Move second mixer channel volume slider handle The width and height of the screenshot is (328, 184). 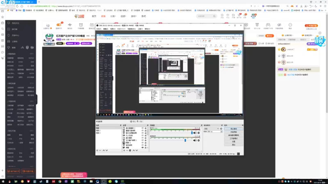[x=185, y=140]
